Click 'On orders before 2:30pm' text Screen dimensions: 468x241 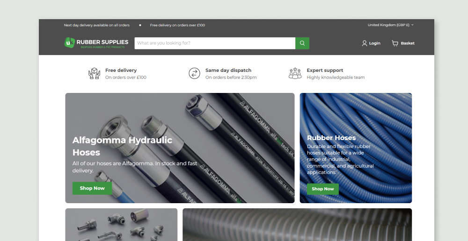coord(231,78)
